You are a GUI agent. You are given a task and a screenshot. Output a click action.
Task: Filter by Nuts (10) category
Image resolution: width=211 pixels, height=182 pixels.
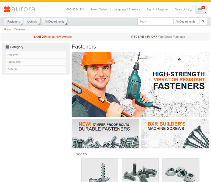[36, 55]
